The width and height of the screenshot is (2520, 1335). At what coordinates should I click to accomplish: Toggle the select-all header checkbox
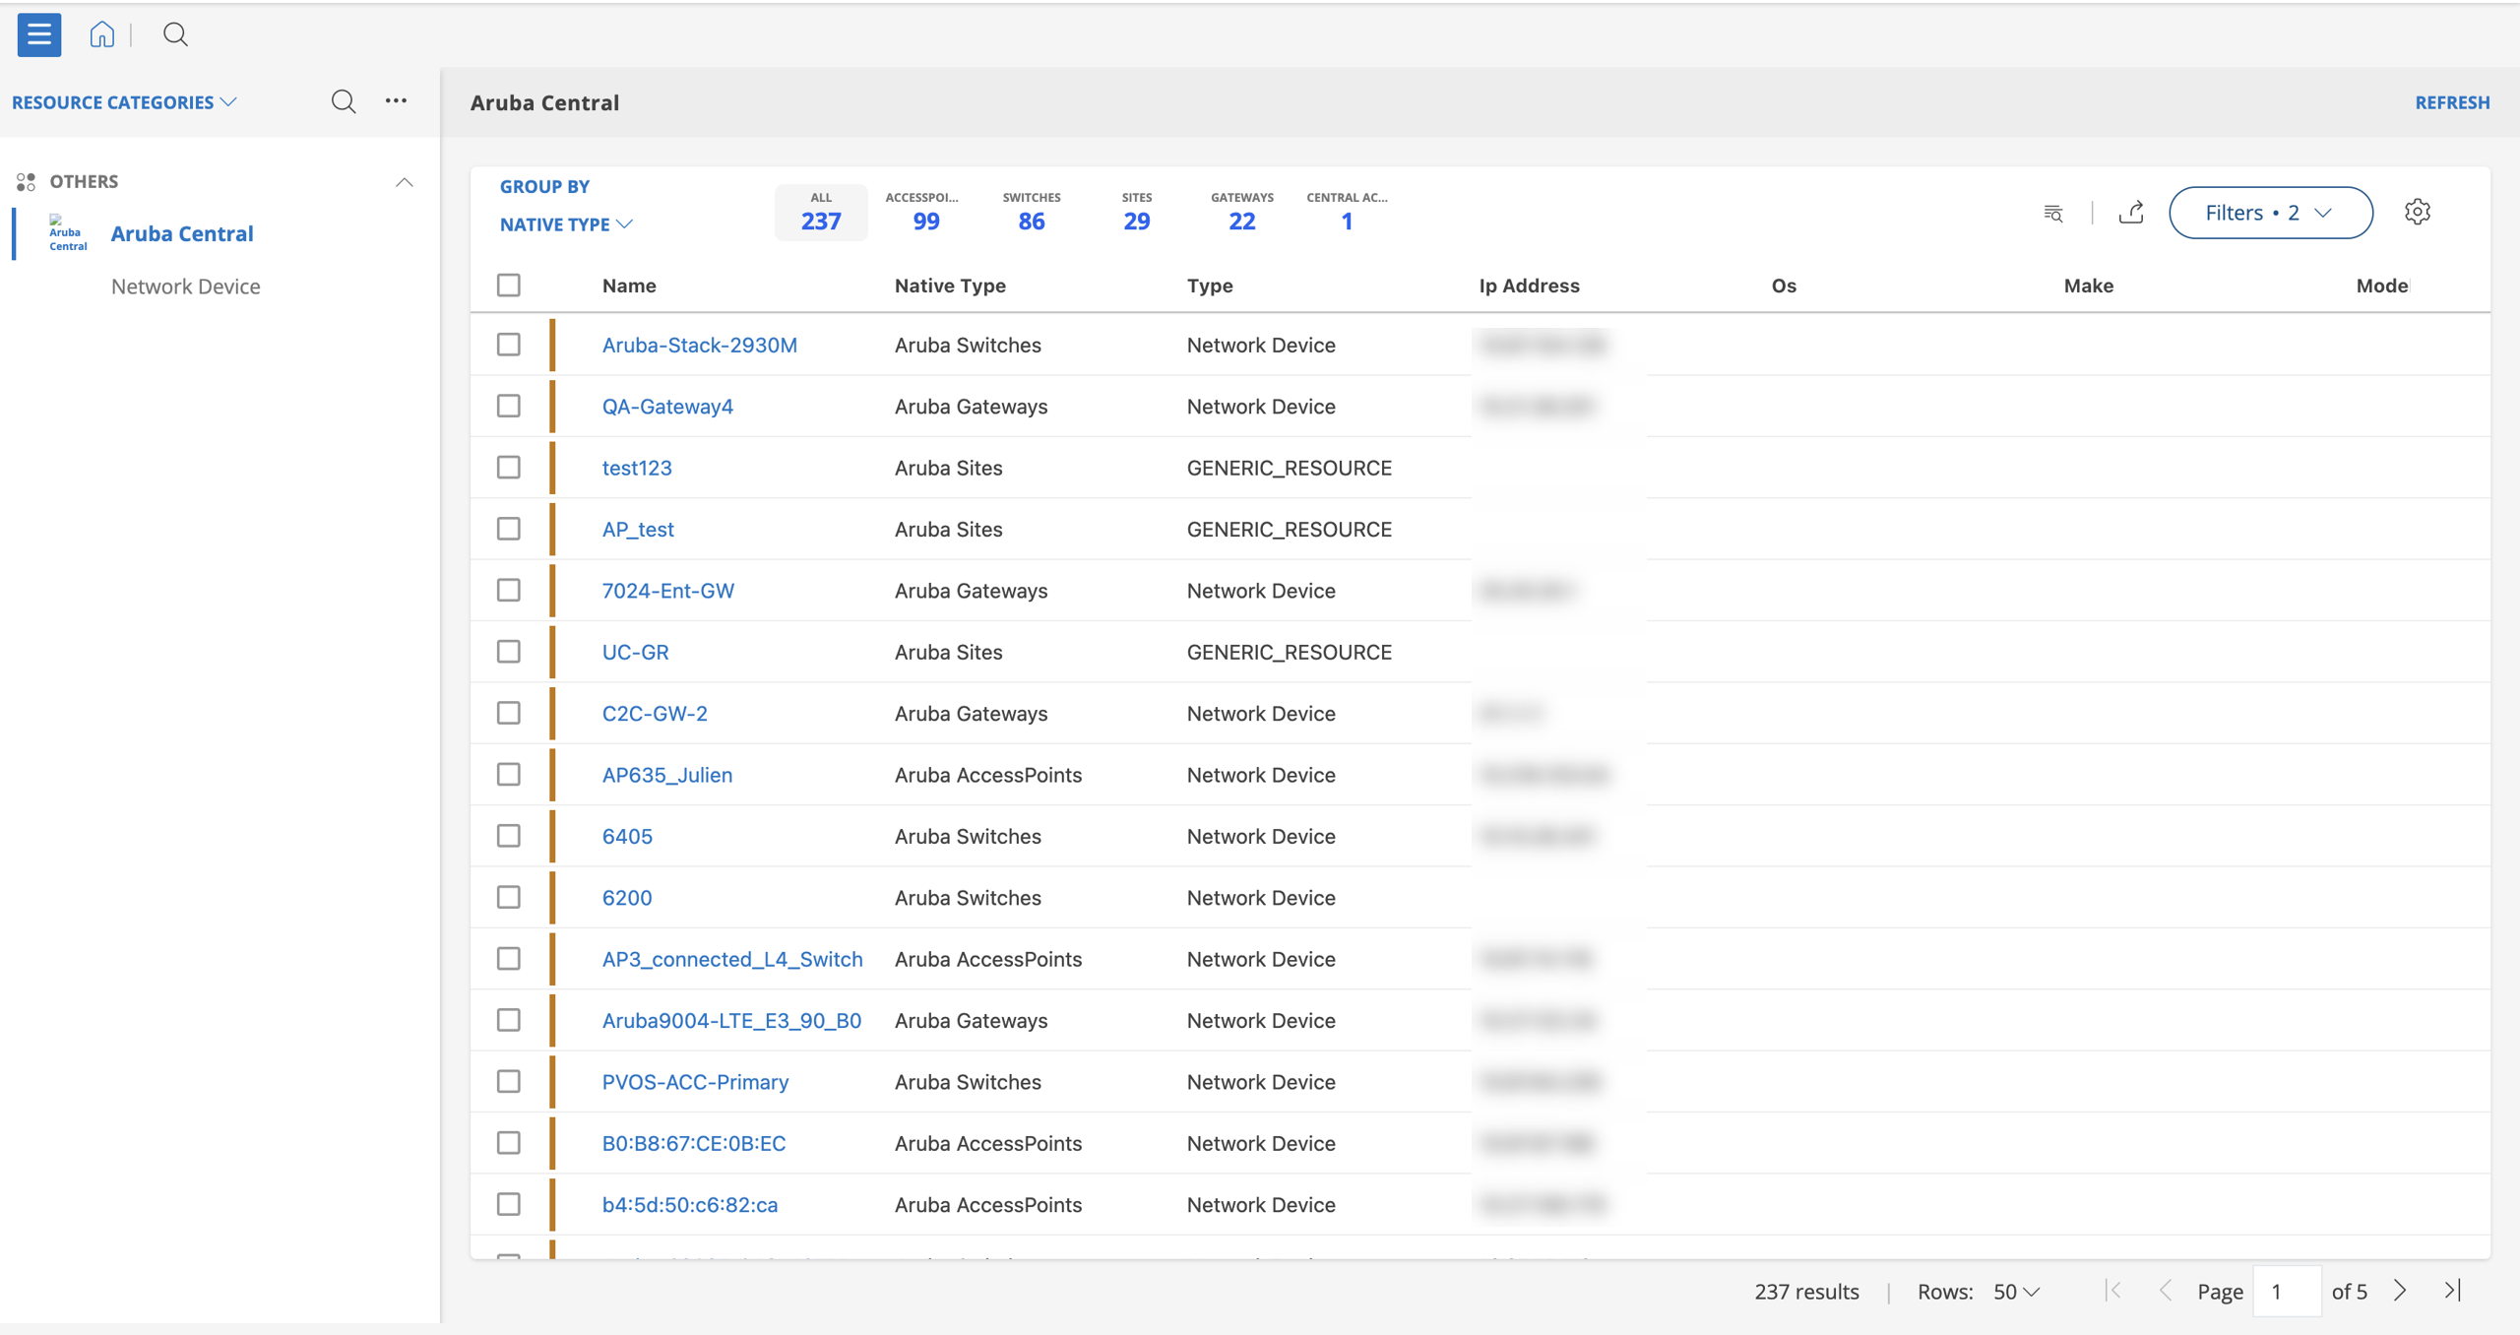pyautogui.click(x=508, y=286)
